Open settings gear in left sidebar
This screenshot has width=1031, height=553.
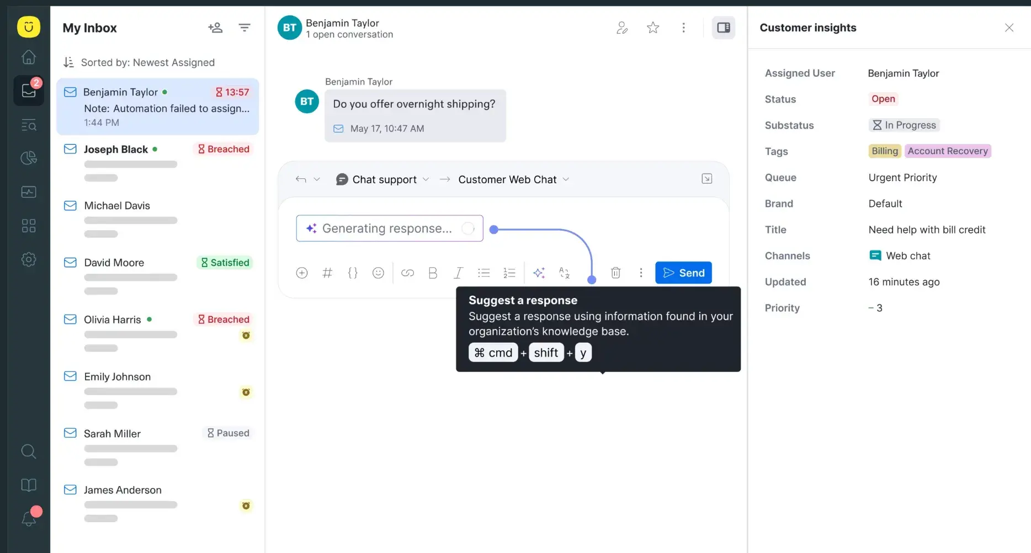click(x=29, y=259)
